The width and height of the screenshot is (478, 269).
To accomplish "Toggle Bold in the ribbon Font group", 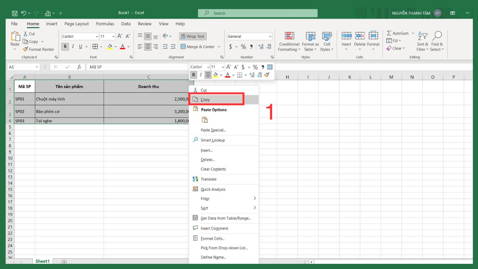I will [65, 47].
